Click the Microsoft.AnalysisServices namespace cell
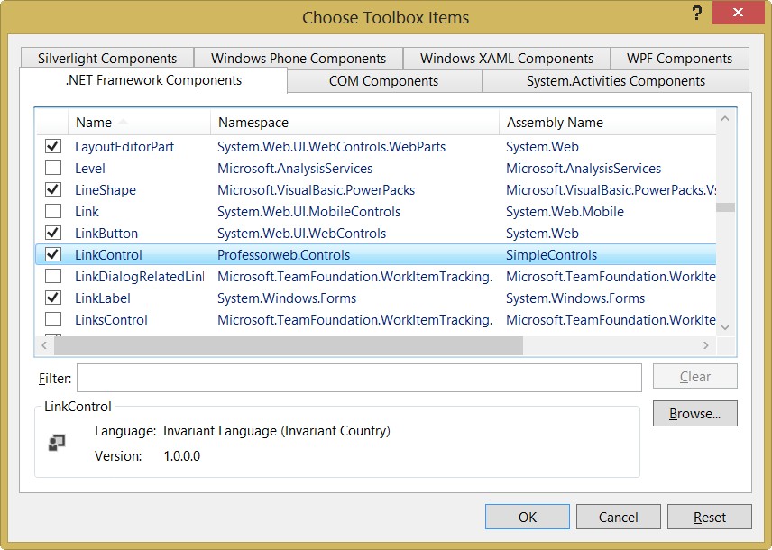The height and width of the screenshot is (550, 772). [x=294, y=169]
